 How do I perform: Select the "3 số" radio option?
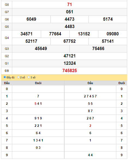pos(29,77)
